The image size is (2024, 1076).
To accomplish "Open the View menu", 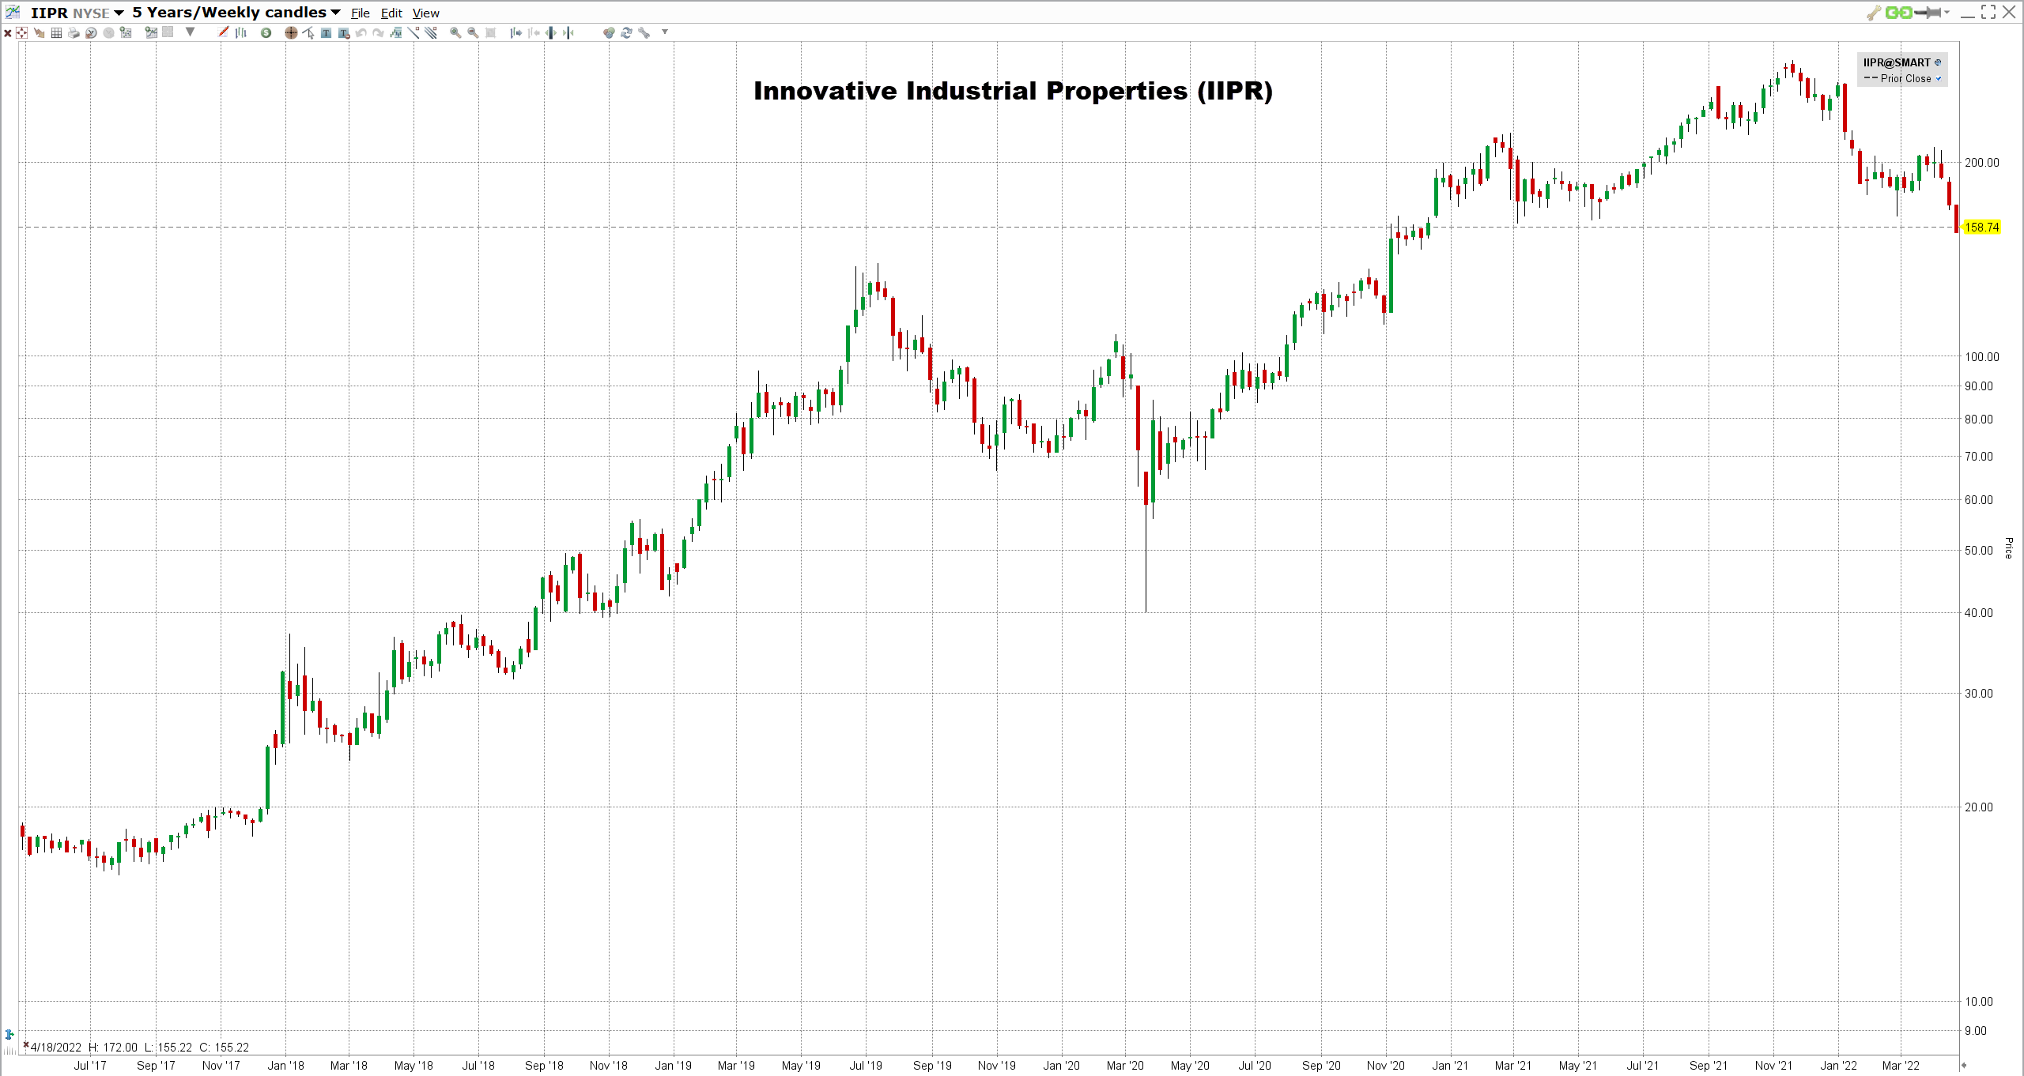I will (x=425, y=13).
